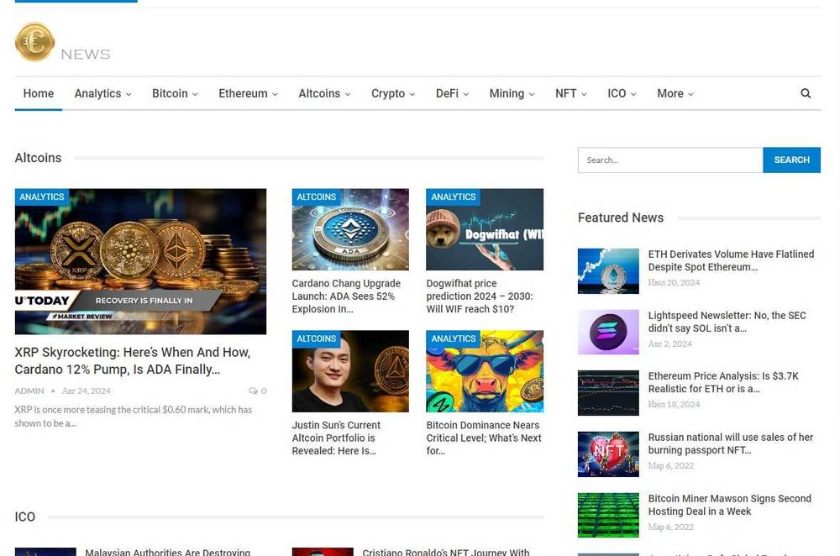This screenshot has width=840, height=556.
Task: Click the blue SEARCH button
Action: (791, 160)
